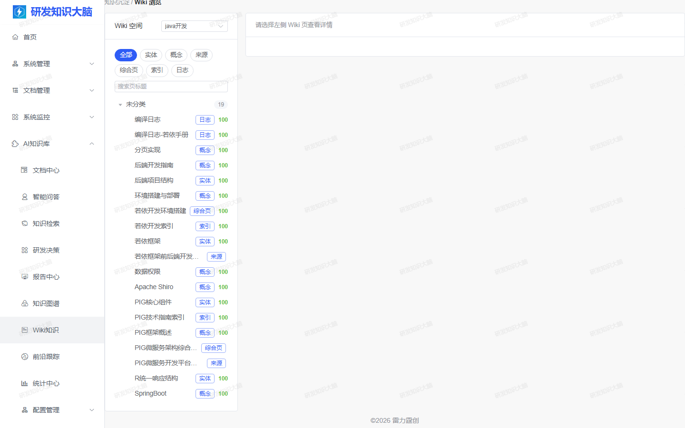Toggle the 综合页 filter tag
This screenshot has width=685, height=428.
[x=129, y=70]
